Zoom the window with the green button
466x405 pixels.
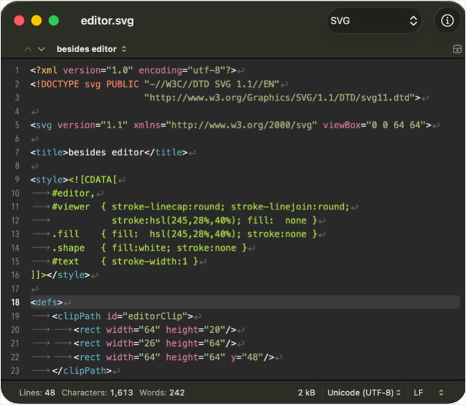54,21
